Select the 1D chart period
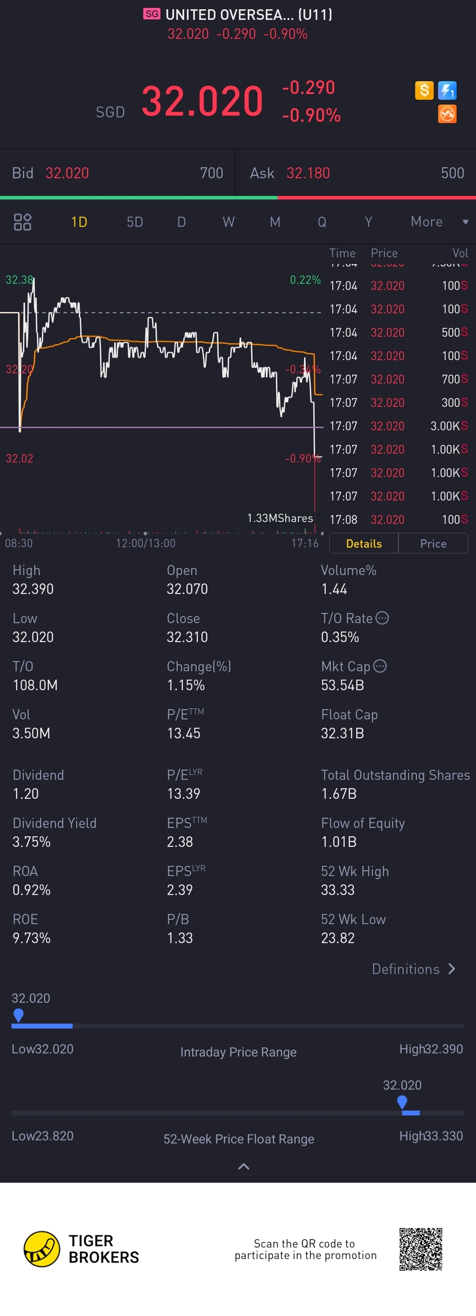The image size is (476, 1316). pyautogui.click(x=79, y=222)
